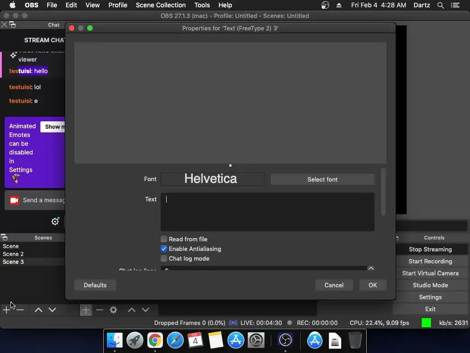The width and height of the screenshot is (470, 353).
Task: Increase Chat log lines with the up arrow
Action: [x=371, y=268]
